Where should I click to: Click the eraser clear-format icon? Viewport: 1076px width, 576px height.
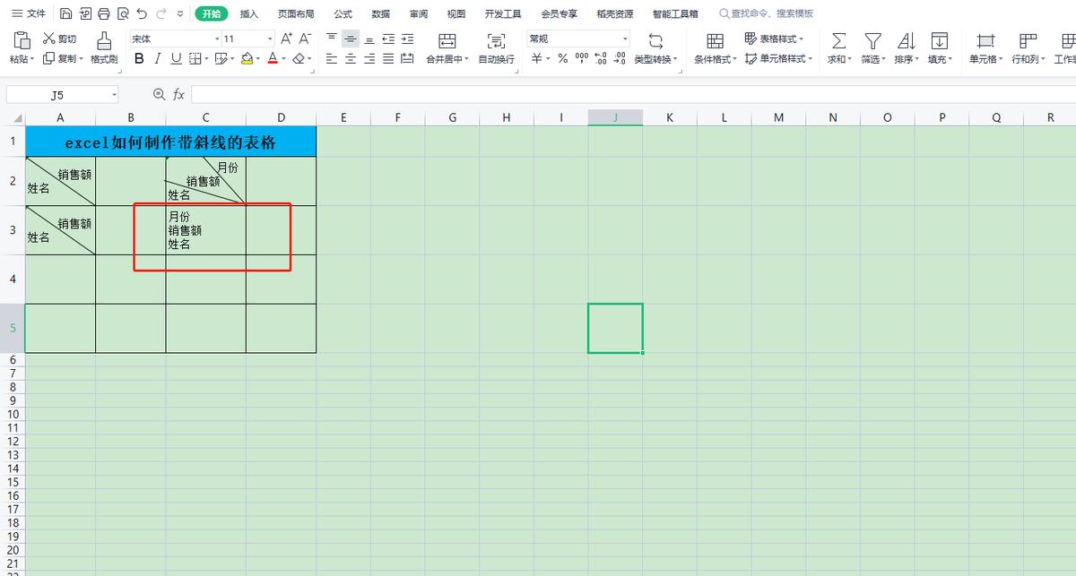coord(299,58)
